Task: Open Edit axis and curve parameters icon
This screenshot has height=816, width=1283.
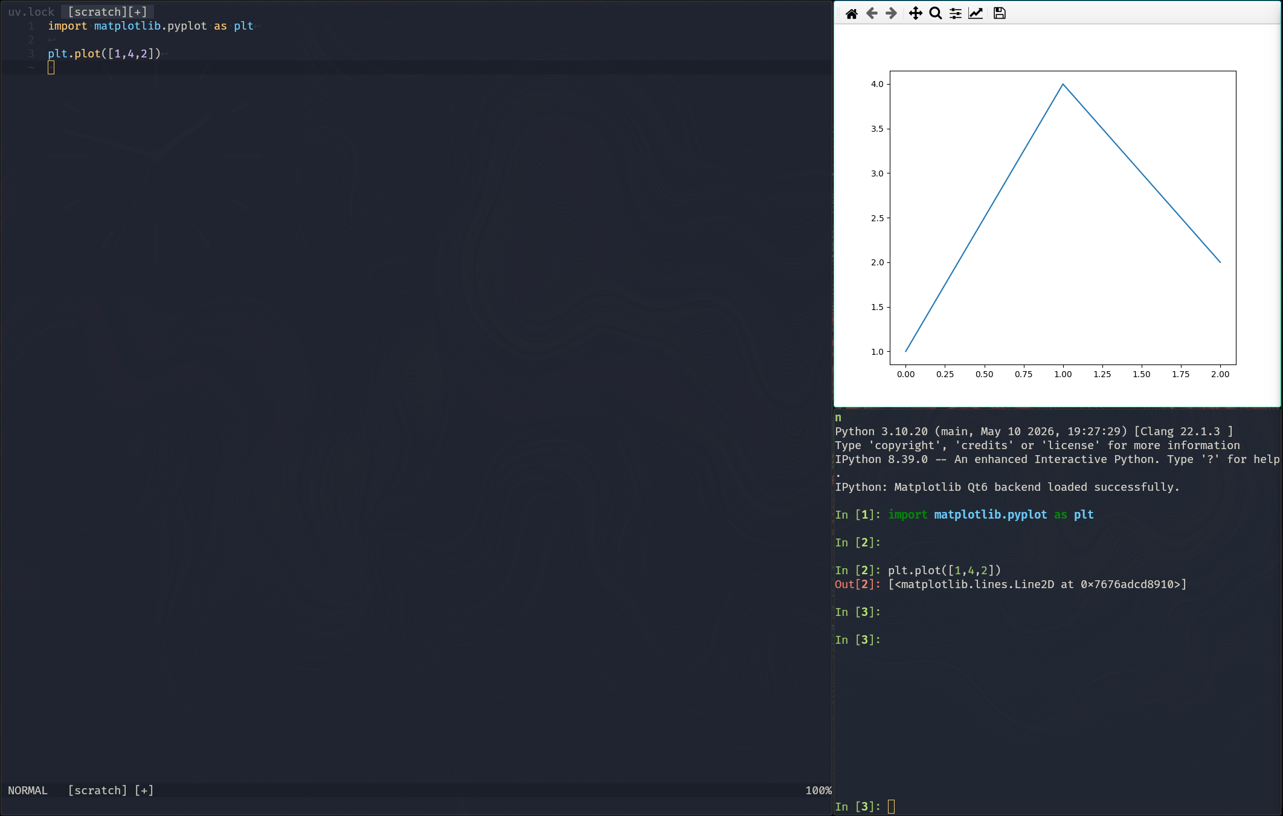Action: 976,13
